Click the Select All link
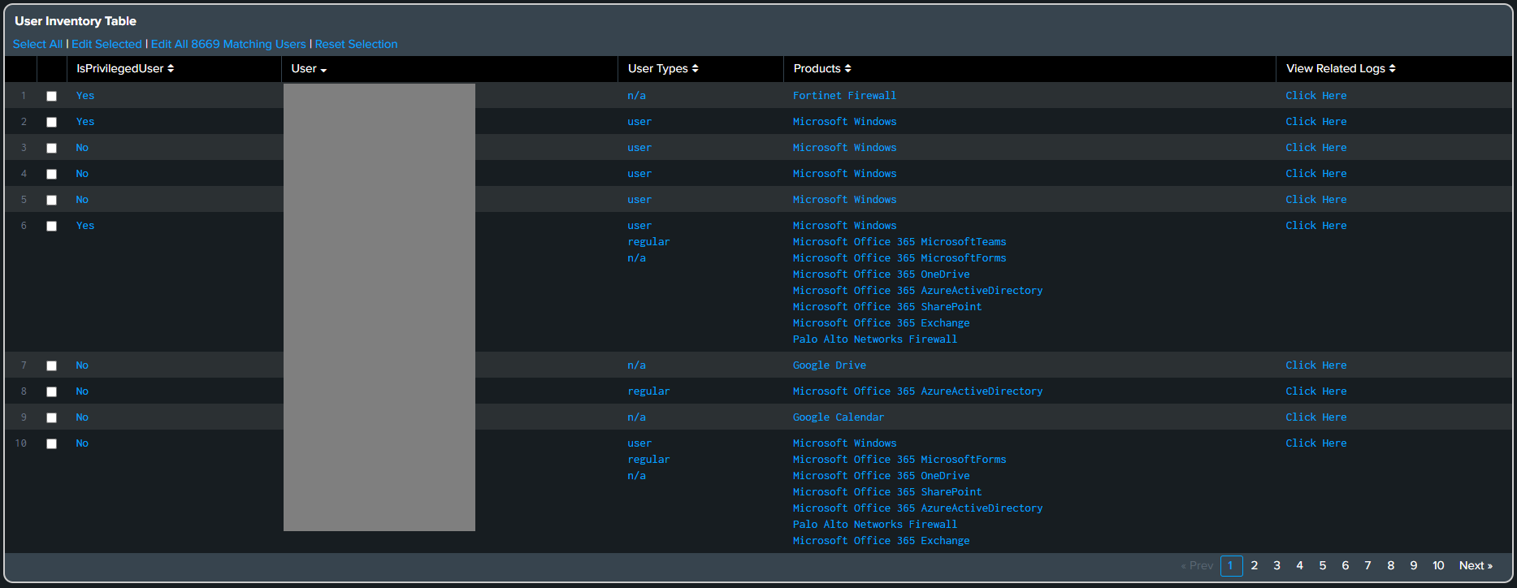 click(37, 44)
